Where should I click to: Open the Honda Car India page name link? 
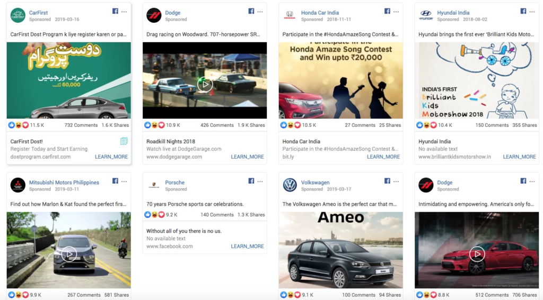tap(320, 13)
